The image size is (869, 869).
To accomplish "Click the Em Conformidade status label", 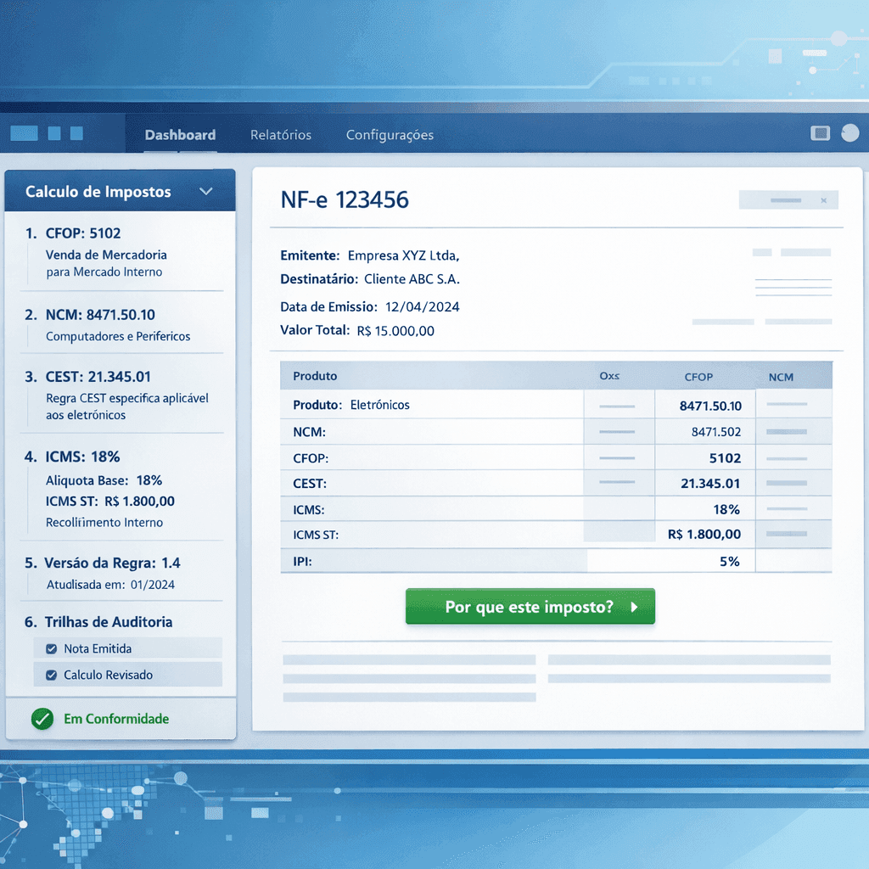I will point(116,719).
